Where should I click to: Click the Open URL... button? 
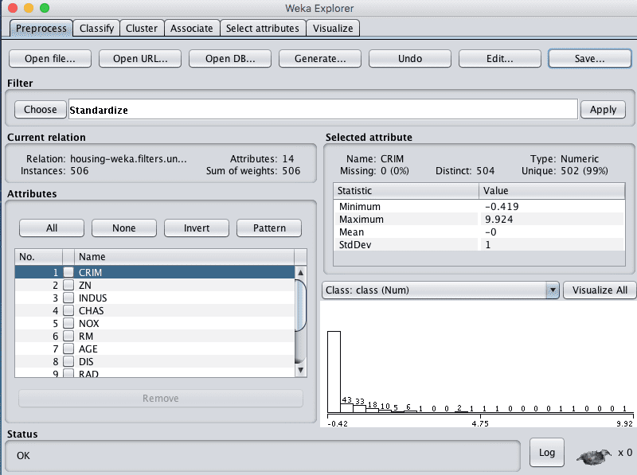(x=140, y=58)
